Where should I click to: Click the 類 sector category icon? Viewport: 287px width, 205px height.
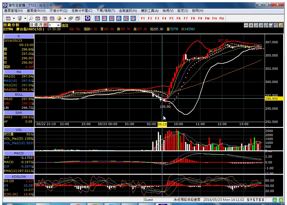click(x=126, y=18)
